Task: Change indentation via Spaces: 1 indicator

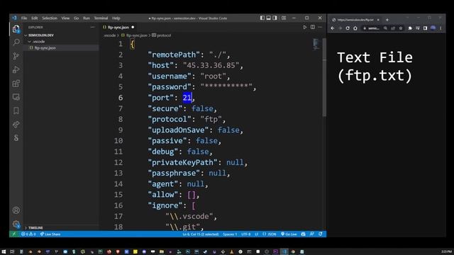Action: [x=230, y=234]
